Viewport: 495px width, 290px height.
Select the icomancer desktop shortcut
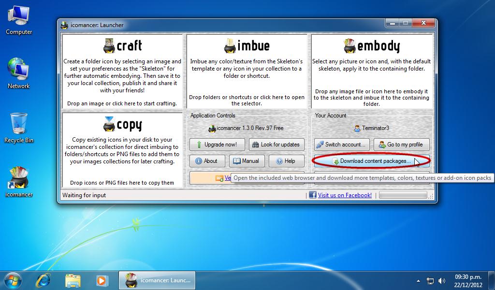tap(19, 182)
